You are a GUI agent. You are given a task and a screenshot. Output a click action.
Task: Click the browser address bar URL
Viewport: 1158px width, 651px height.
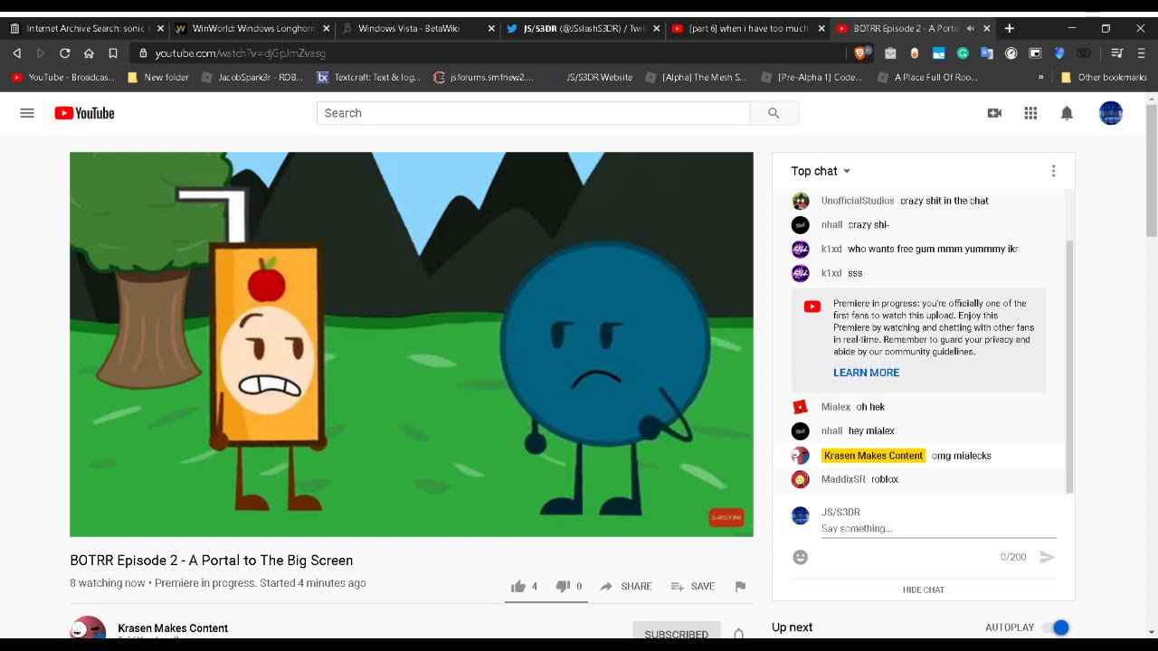[240, 53]
